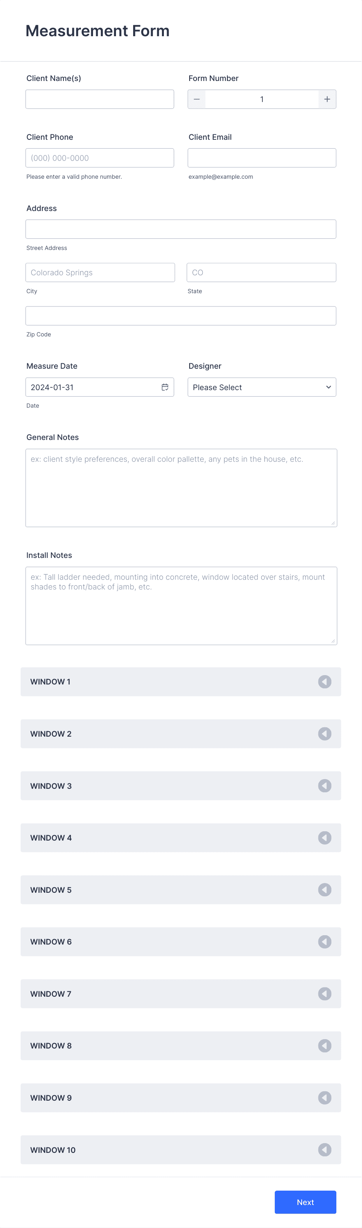The image size is (362, 1228).
Task: Increase Form Number with the plus icon
Action: [x=327, y=99]
